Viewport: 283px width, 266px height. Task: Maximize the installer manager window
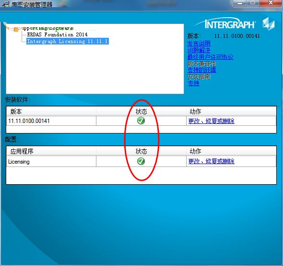pos(253,3)
